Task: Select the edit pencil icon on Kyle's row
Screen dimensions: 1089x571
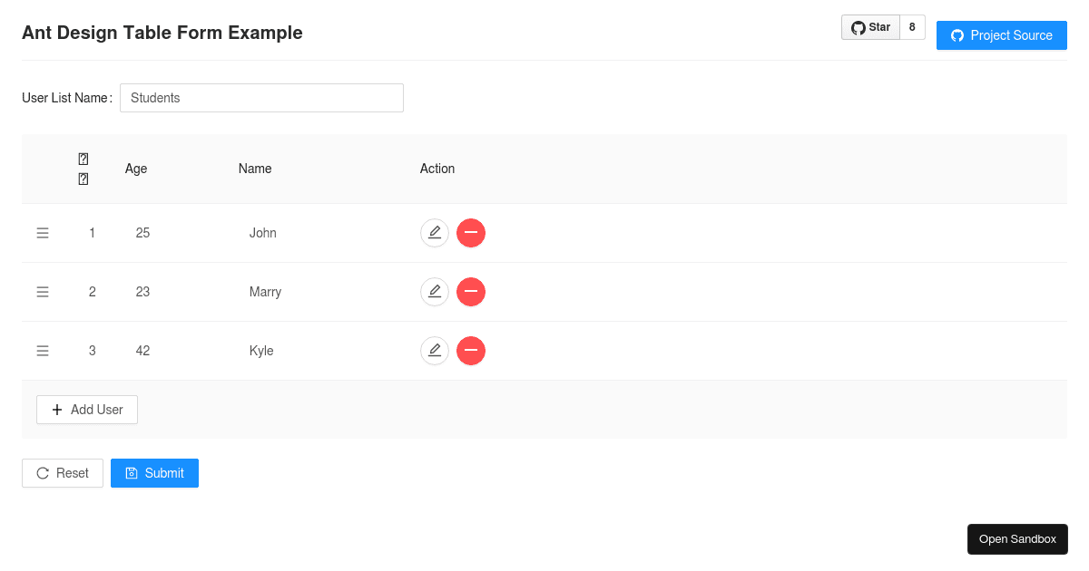Action: click(435, 351)
